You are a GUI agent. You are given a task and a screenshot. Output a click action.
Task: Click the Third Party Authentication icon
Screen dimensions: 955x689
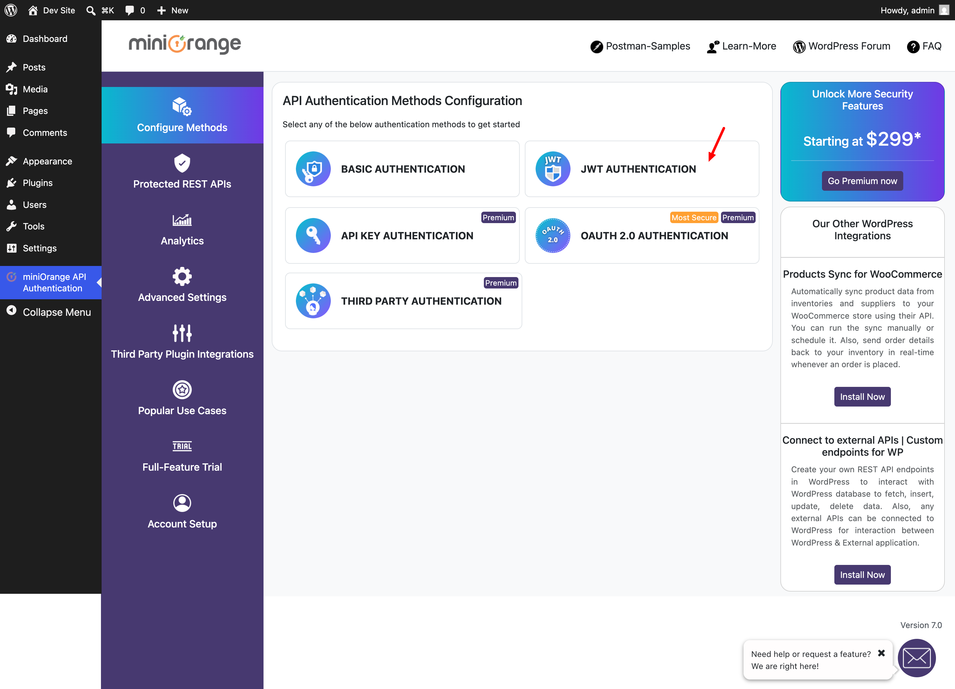click(x=313, y=301)
